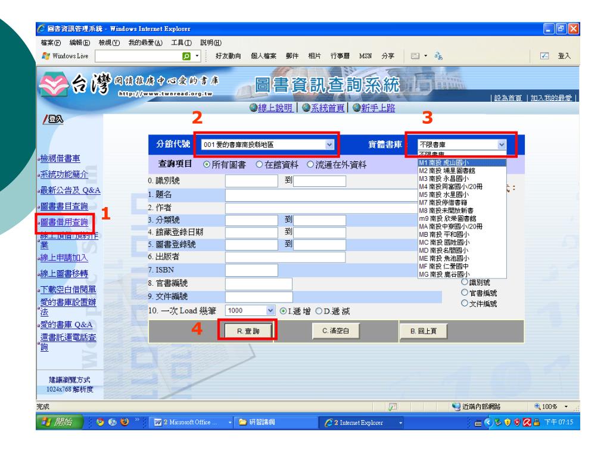Click the mail envelope icon in Live toolbar
Viewport: 610px width, 457px height.
point(415,56)
